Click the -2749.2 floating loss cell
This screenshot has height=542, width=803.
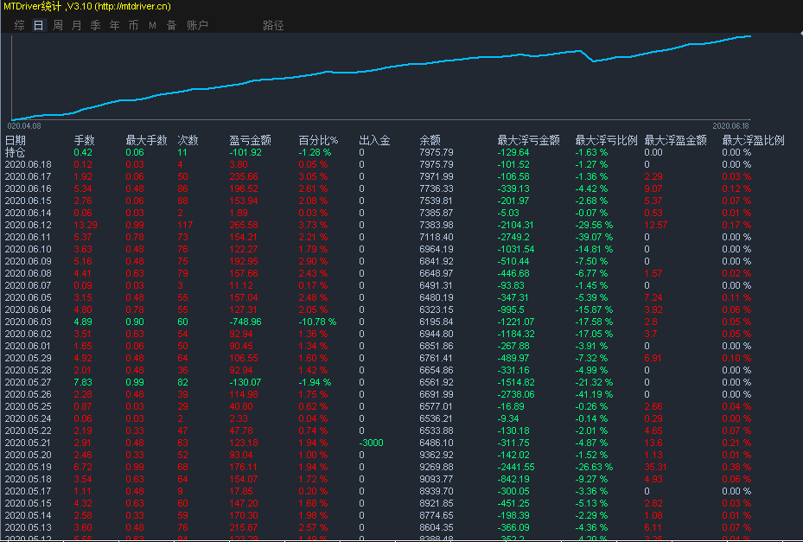(x=513, y=237)
